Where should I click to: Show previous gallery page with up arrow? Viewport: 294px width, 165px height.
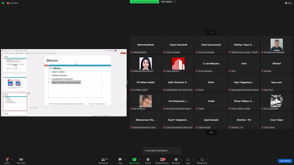211,33
